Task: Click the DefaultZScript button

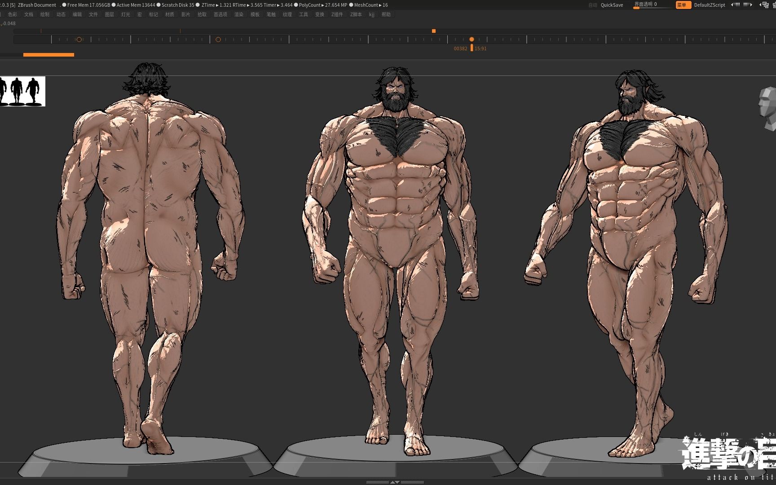Action: (710, 5)
